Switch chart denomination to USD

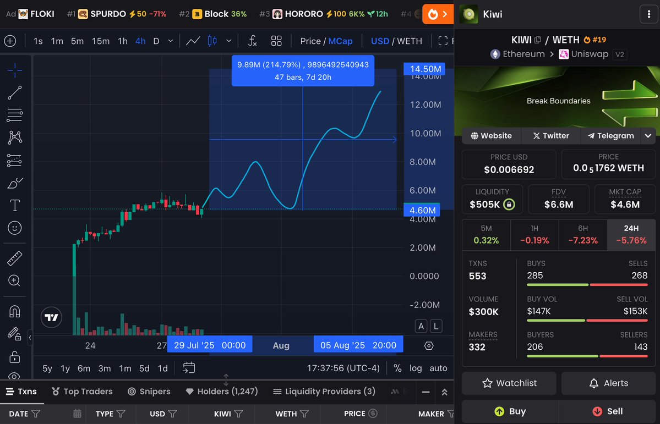380,41
